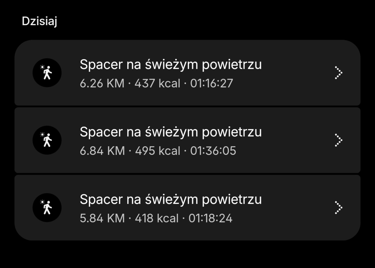Tap the chevron on the 5.84 KM walk
The image size is (375, 268).
338,207
